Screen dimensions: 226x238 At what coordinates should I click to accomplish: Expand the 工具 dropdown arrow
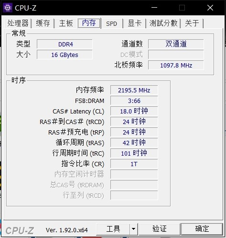click(x=133, y=229)
